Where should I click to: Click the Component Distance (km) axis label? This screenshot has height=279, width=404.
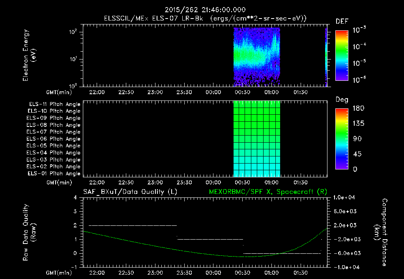pos(381,232)
